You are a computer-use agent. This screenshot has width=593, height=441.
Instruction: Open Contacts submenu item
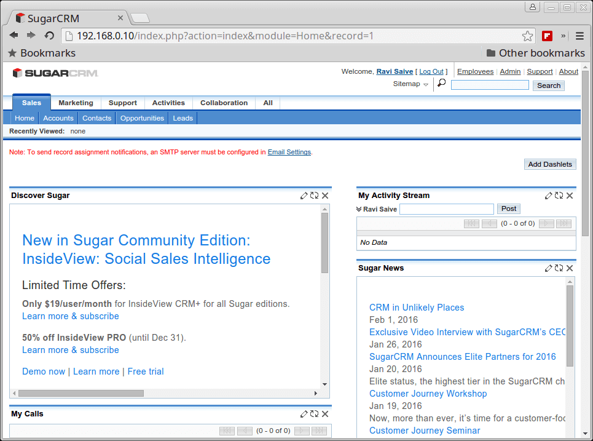(97, 118)
